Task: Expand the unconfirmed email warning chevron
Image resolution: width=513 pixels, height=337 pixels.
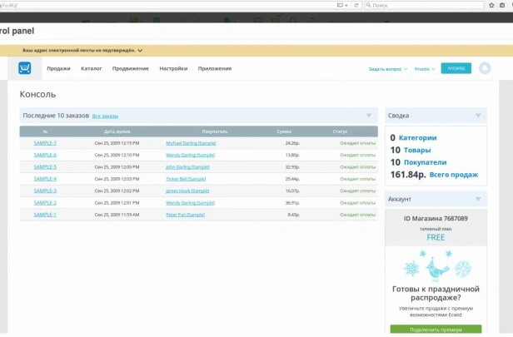Action: coord(140,50)
